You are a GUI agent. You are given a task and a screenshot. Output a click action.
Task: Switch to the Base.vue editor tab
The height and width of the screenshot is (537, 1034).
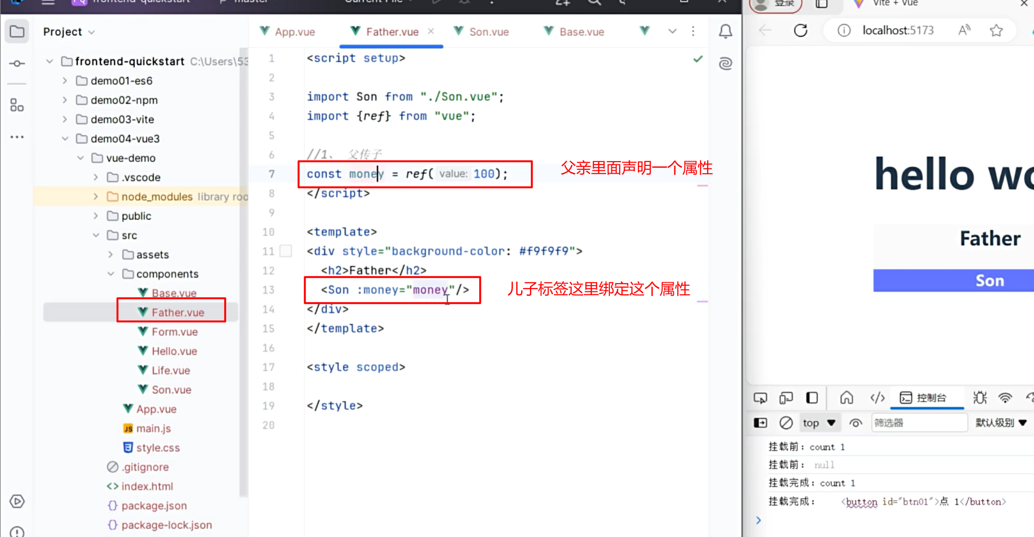(574, 32)
